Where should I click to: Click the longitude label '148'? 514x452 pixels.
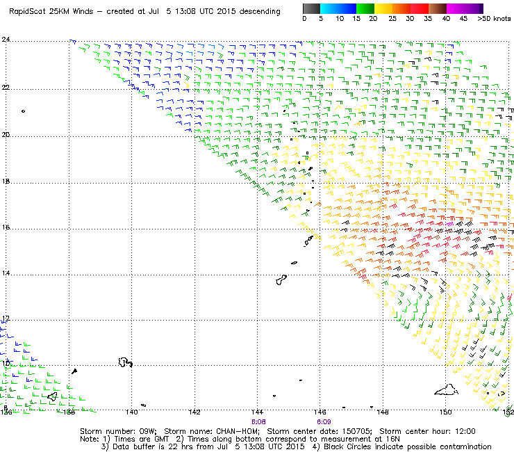coord(383,412)
